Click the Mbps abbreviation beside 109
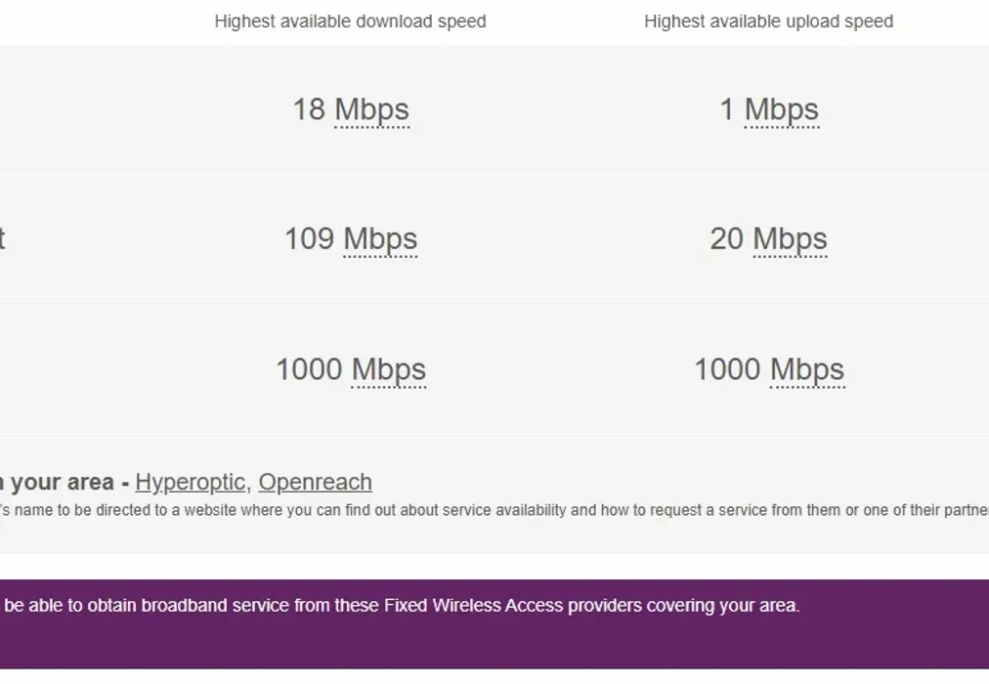 pyautogui.click(x=380, y=238)
